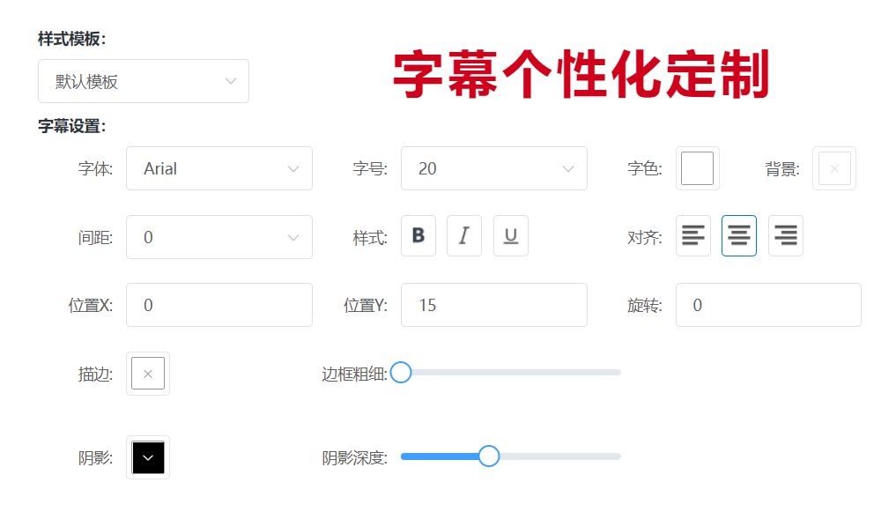The height and width of the screenshot is (512, 896).
Task: Toggle bold text style
Action: tap(418, 235)
